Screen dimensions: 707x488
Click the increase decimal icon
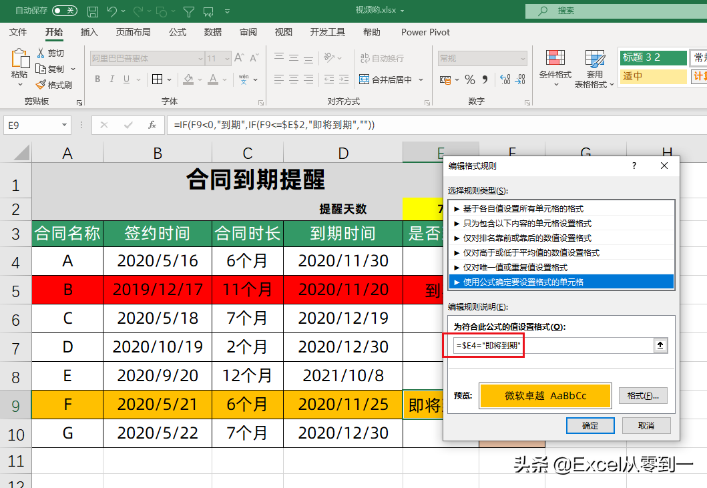[x=505, y=80]
